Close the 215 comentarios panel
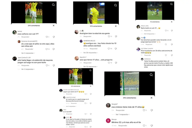 (x=151, y=98)
